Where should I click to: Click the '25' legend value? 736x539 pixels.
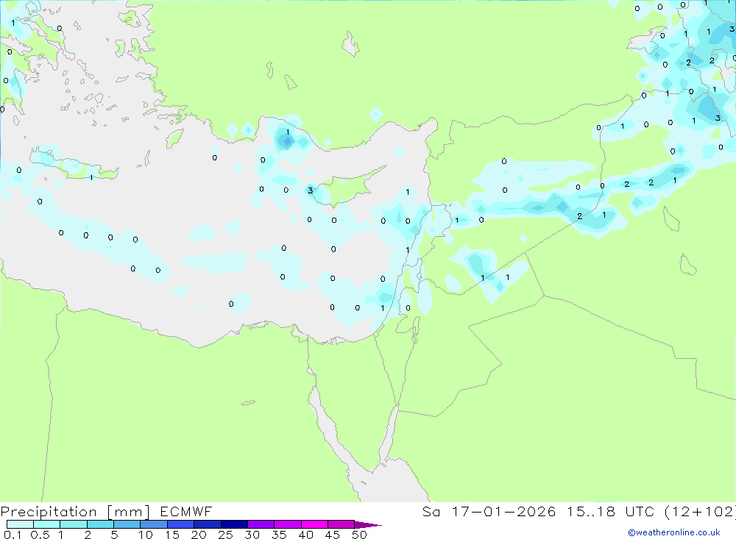tap(226, 535)
